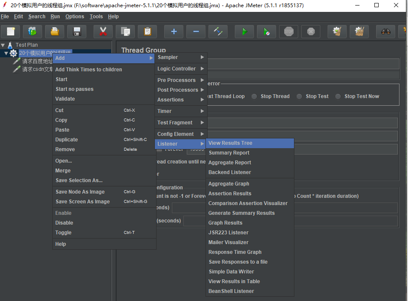The image size is (408, 301).
Task: Click the Collapse All minus icon
Action: tap(196, 32)
